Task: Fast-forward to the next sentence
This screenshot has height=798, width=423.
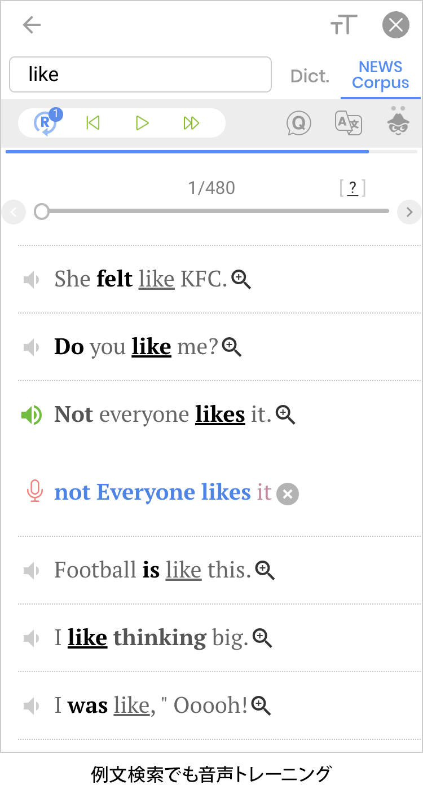Action: 192,123
